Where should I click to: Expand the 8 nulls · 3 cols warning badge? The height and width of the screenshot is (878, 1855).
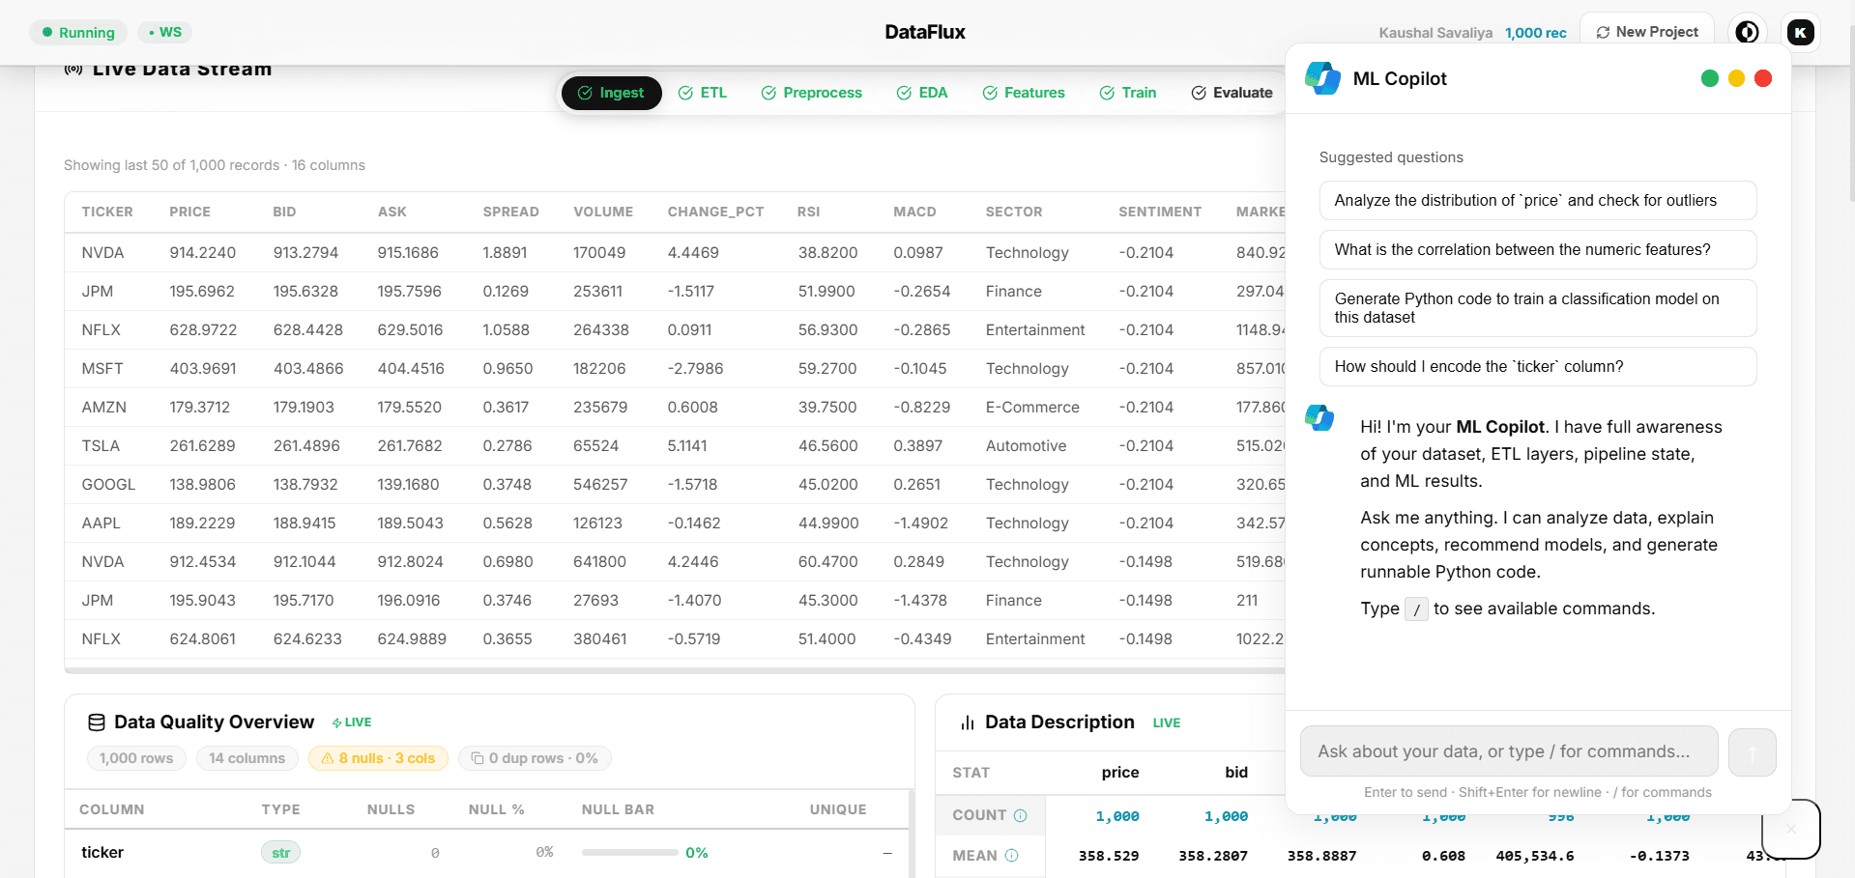coord(377,758)
